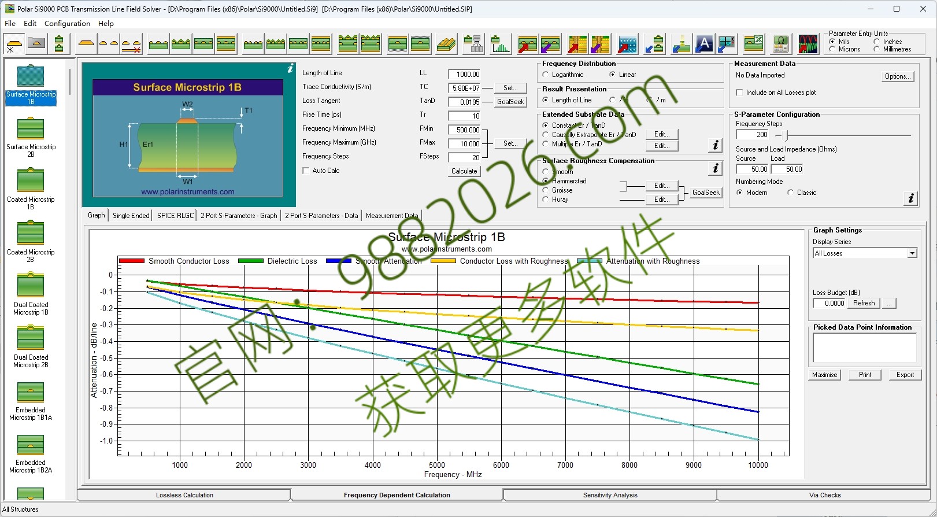
Task: Open the Display Series dropdown
Action: click(912, 253)
